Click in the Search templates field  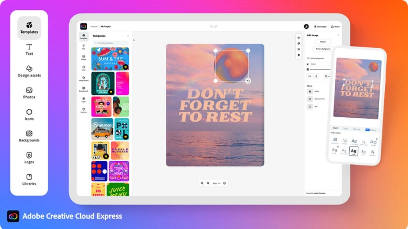click(110, 43)
